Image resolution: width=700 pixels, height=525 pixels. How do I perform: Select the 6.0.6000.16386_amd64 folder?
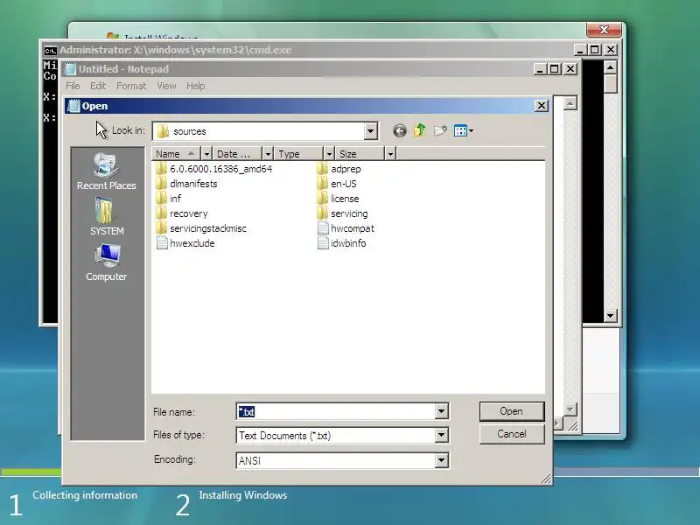pos(214,169)
